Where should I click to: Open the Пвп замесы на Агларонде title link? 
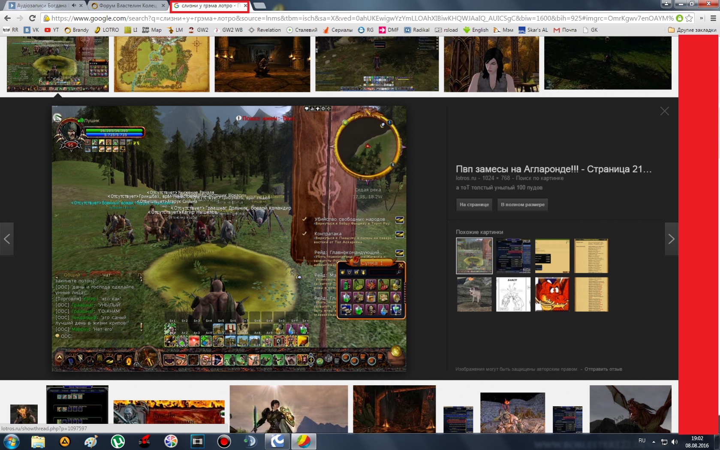pos(554,169)
